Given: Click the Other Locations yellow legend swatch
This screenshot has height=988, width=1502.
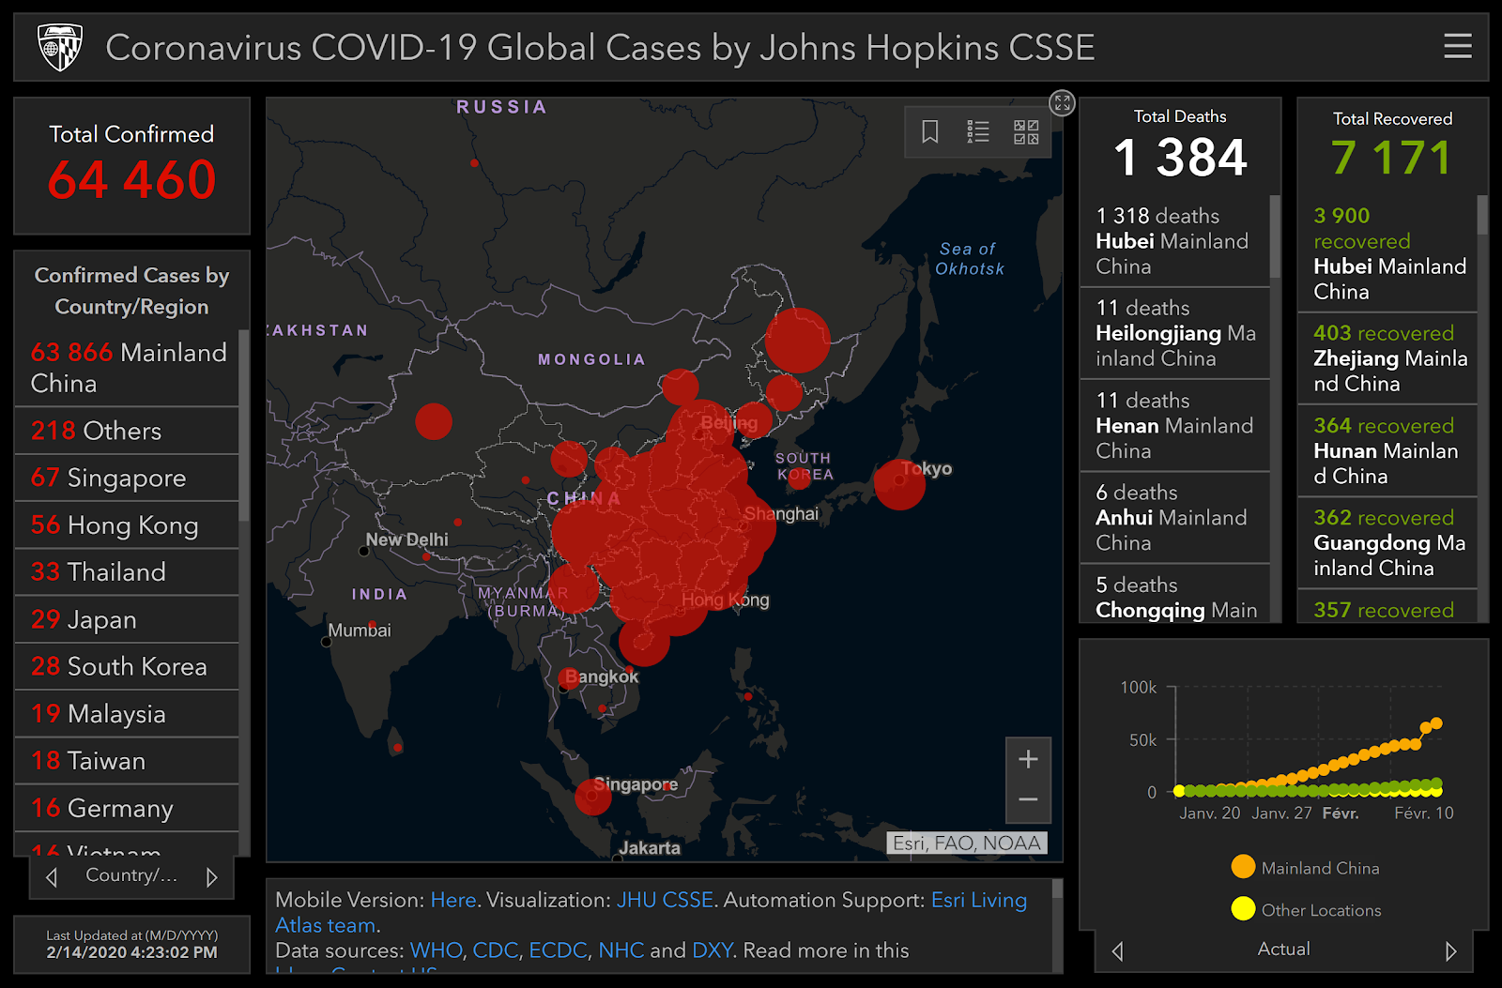Looking at the screenshot, I should click(x=1243, y=908).
